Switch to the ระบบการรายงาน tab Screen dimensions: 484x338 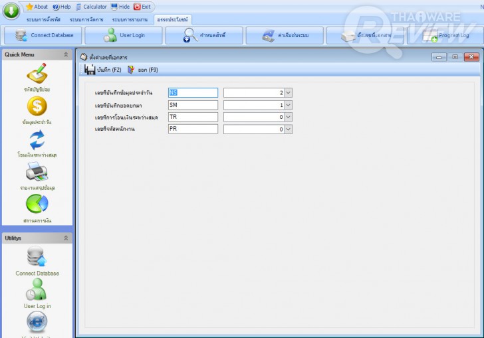[x=130, y=20]
